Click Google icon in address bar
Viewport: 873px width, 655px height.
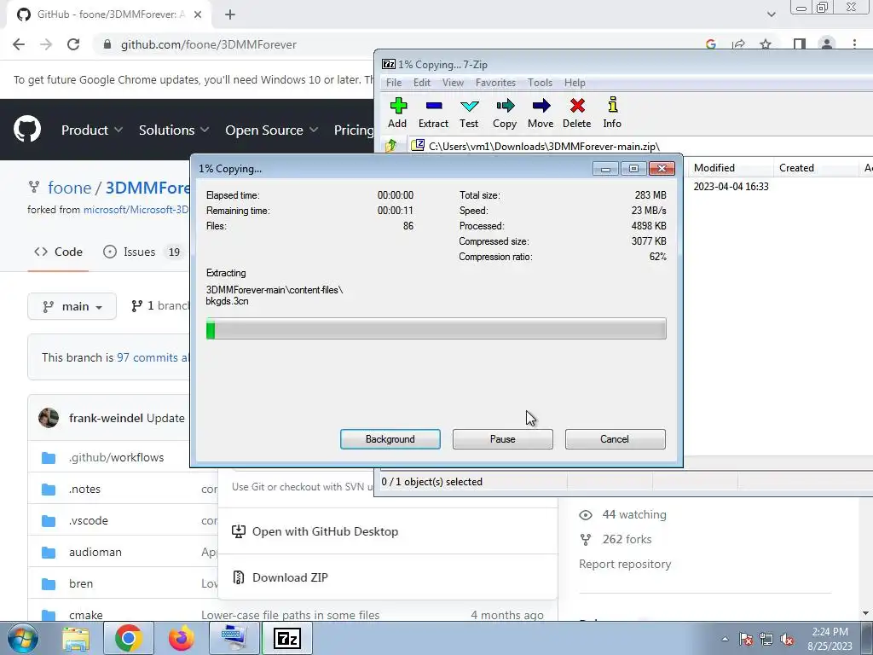pyautogui.click(x=711, y=44)
